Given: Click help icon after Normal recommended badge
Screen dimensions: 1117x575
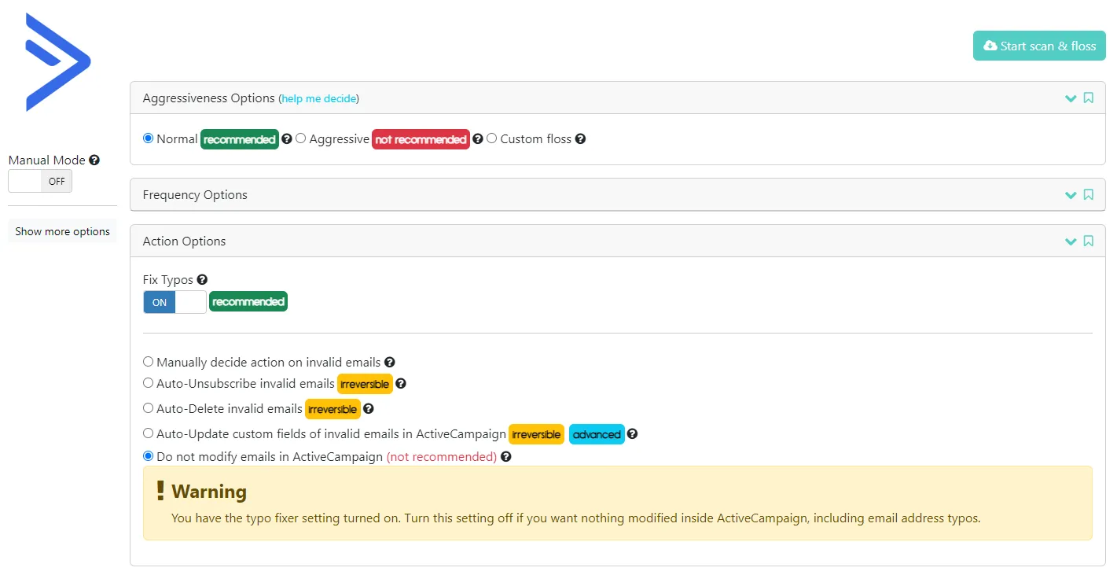Looking at the screenshot, I should (x=287, y=138).
